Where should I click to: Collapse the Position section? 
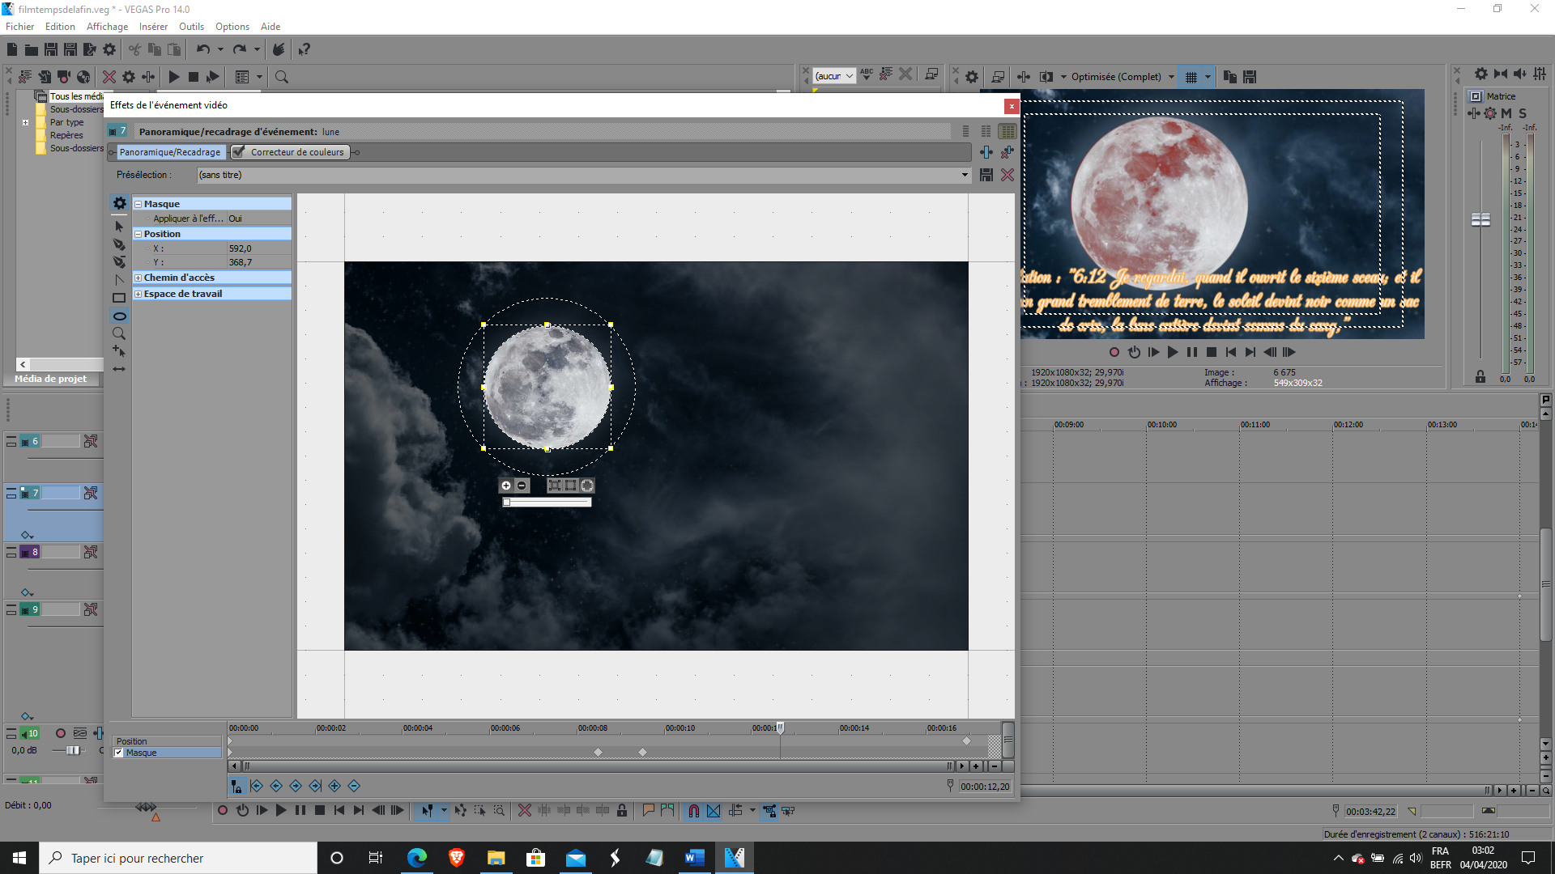click(x=138, y=234)
